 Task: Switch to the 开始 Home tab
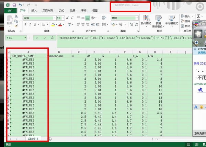point(23,11)
